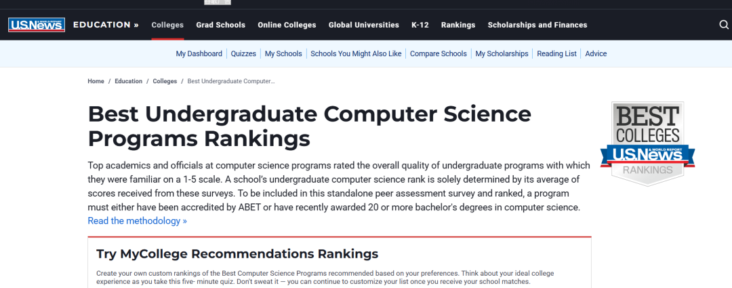Open the Reading List link

[x=556, y=54]
